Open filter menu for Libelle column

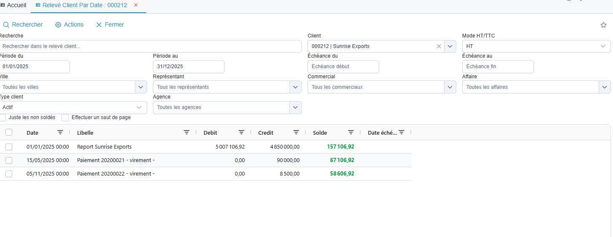187,133
